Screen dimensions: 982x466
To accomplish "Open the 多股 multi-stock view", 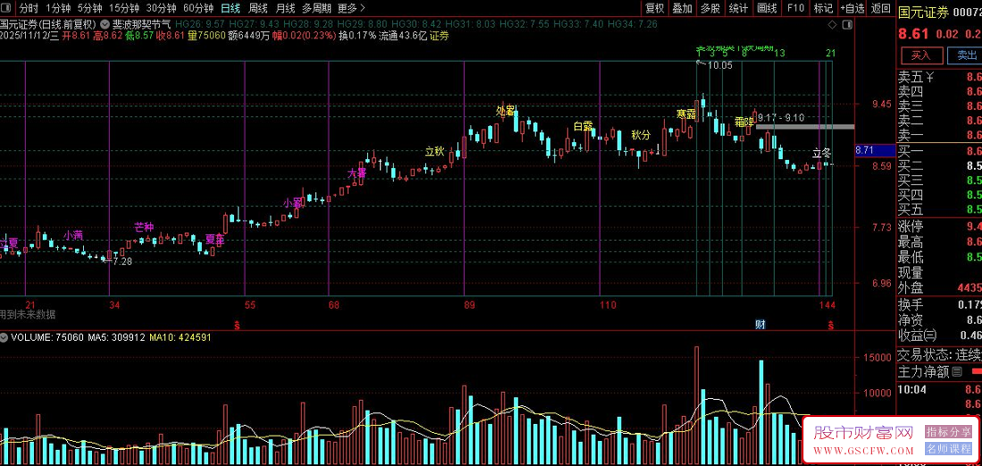I will coord(711,9).
